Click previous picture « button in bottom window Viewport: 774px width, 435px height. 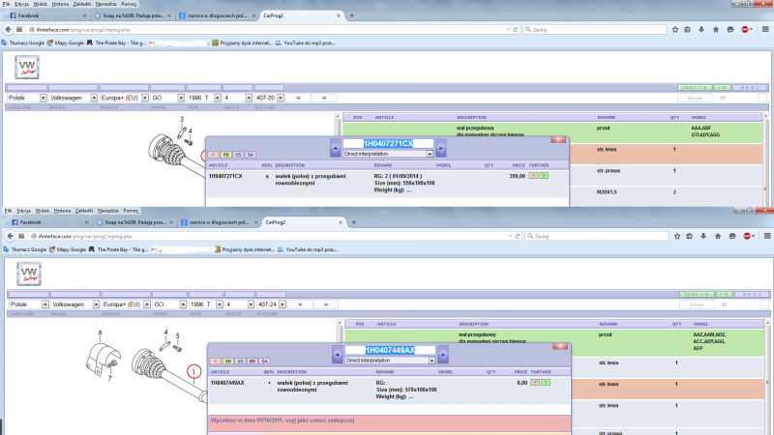pos(300,304)
